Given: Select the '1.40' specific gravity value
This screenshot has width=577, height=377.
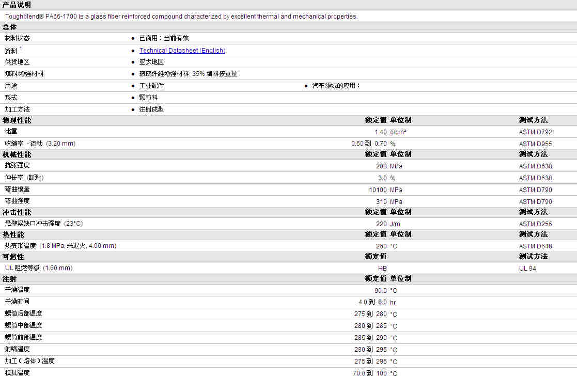Looking at the screenshot, I should [381, 132].
